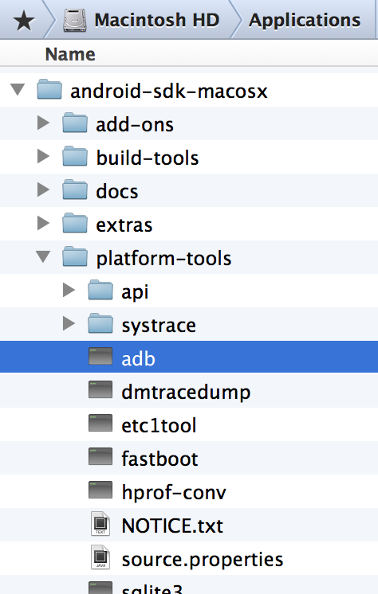378x594 pixels.
Task: Click the NOTICE.txt text file icon
Action: (100, 524)
